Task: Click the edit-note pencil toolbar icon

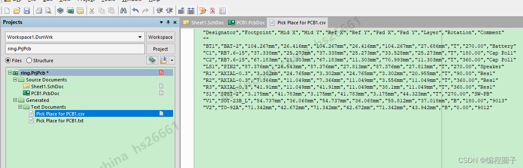Action: click(x=203, y=11)
